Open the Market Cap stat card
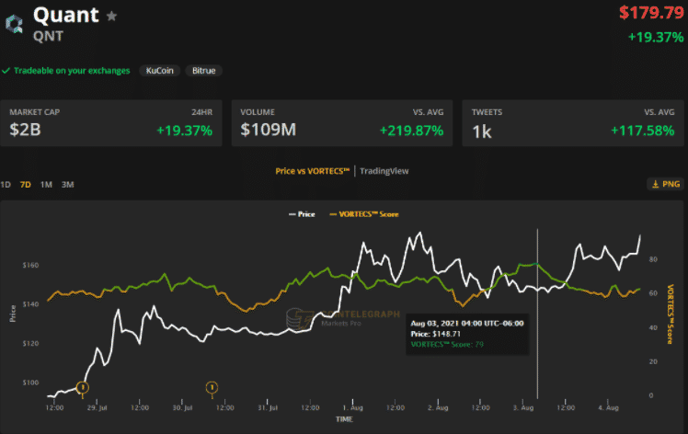Viewport: 688px width, 434px height. [110, 123]
